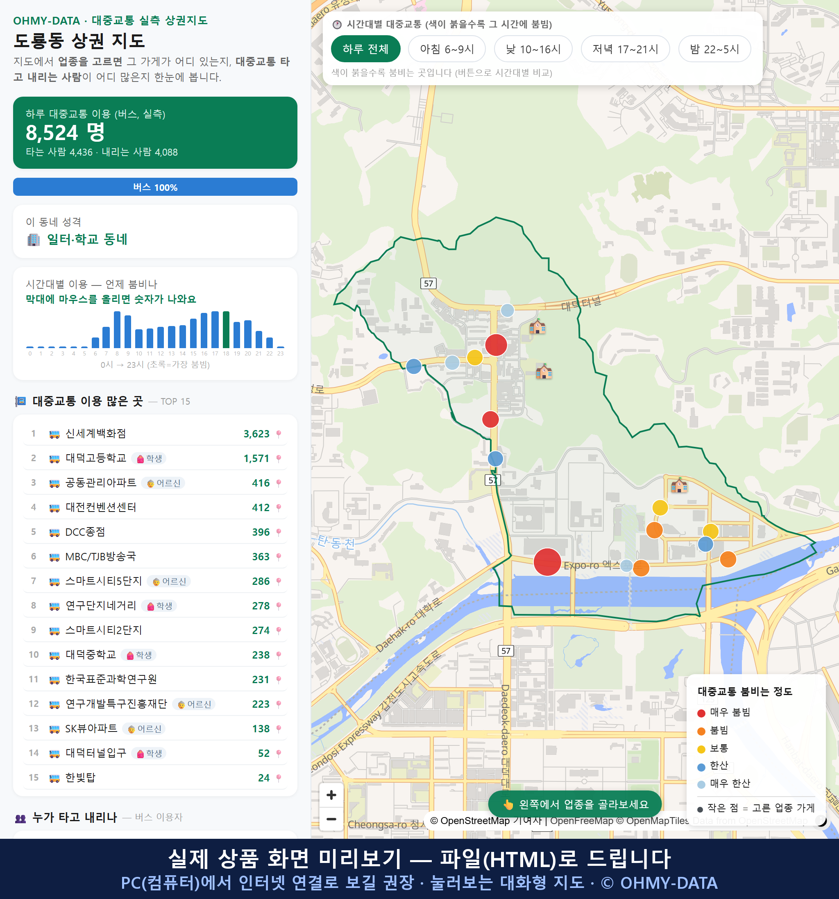This screenshot has height=899, width=839.
Task: Select the 한국표준과학연구원 stop name
Action: click(x=111, y=679)
